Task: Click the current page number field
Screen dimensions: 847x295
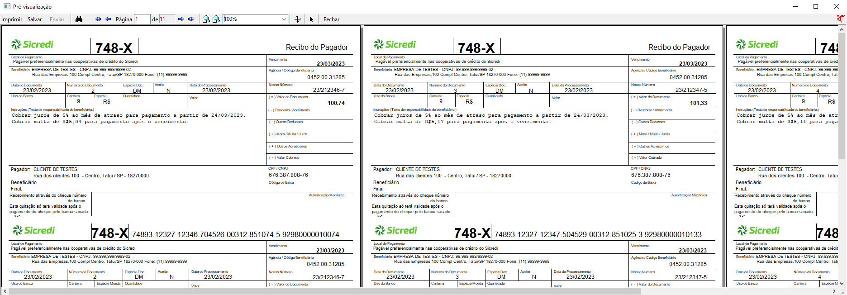Action: [142, 19]
